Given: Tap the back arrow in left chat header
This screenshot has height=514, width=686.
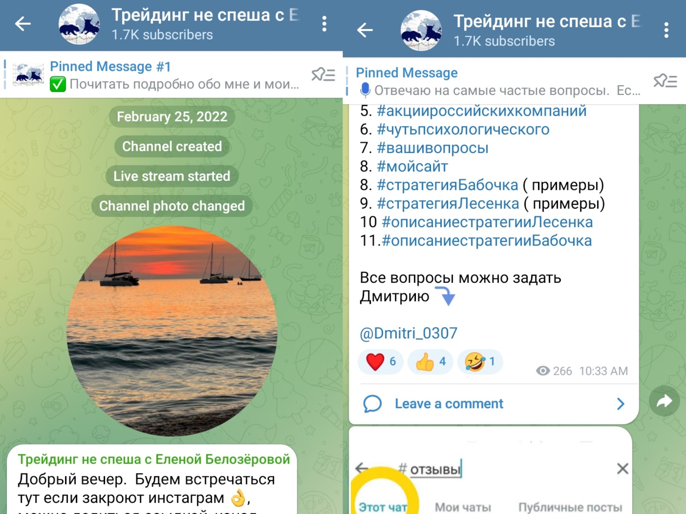Looking at the screenshot, I should tap(23, 24).
